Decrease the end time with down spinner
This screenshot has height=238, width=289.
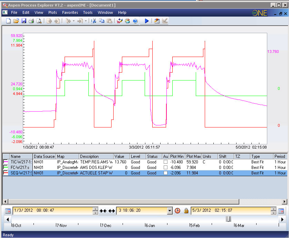pos(273,212)
